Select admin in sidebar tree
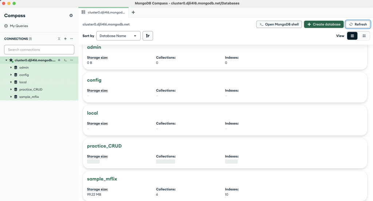 coord(24,68)
